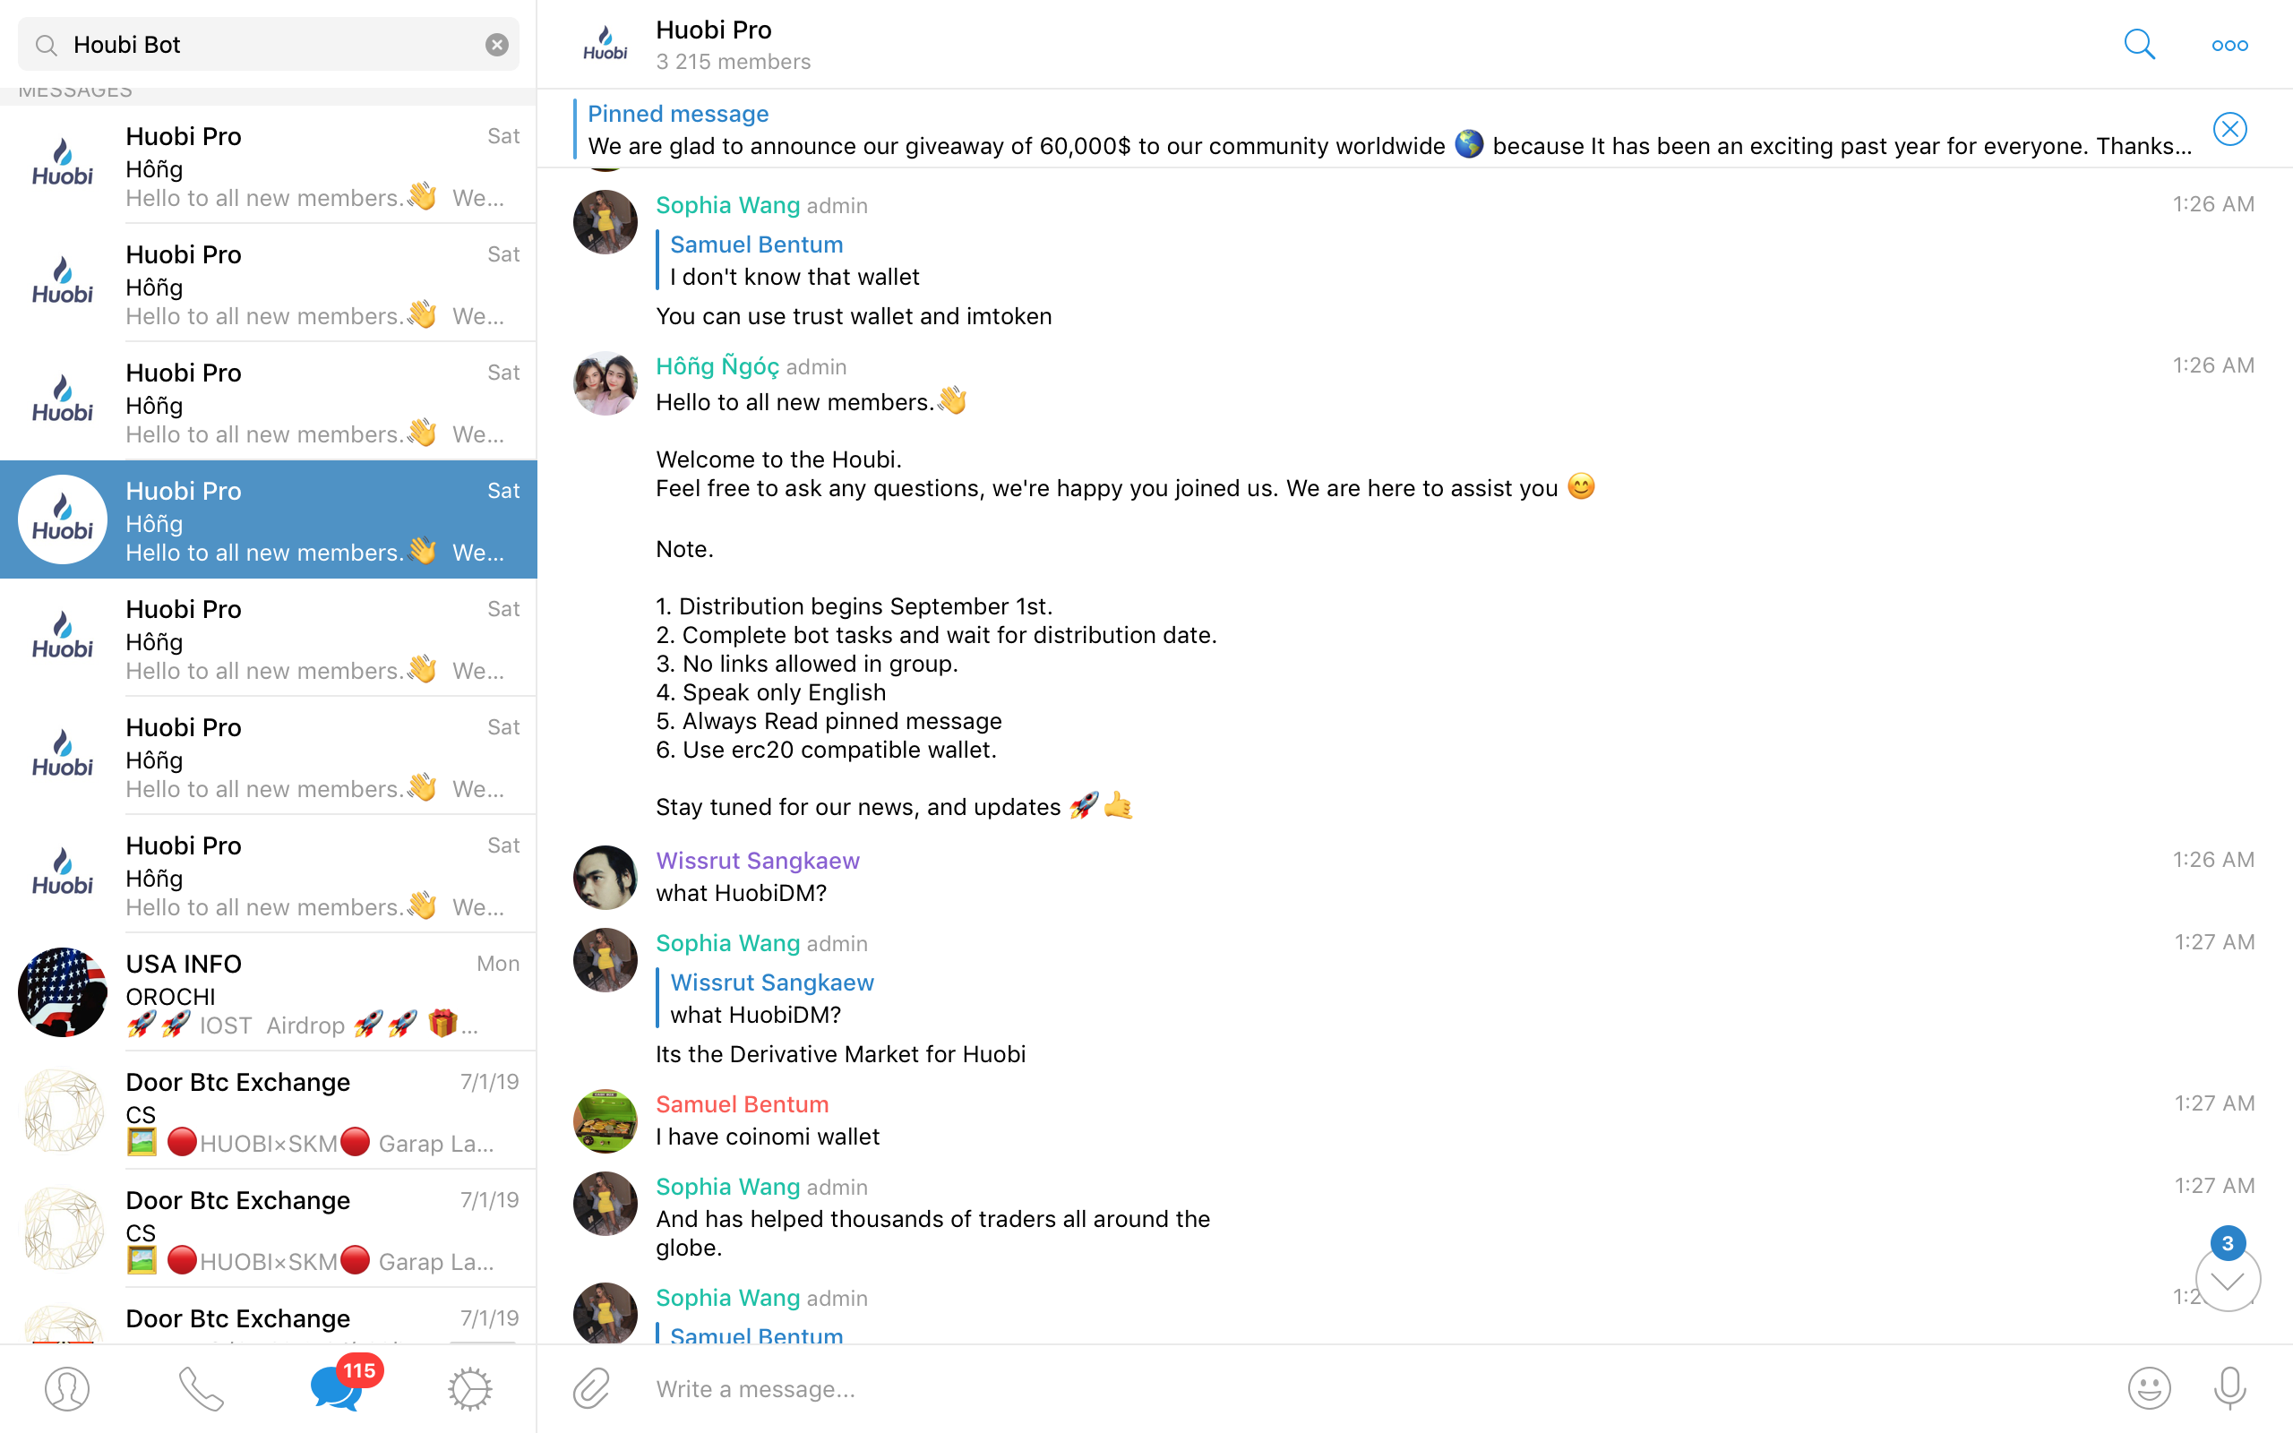This screenshot has width=2293, height=1433.
Task: Search within the Huobi Pro chat
Action: point(2139,45)
